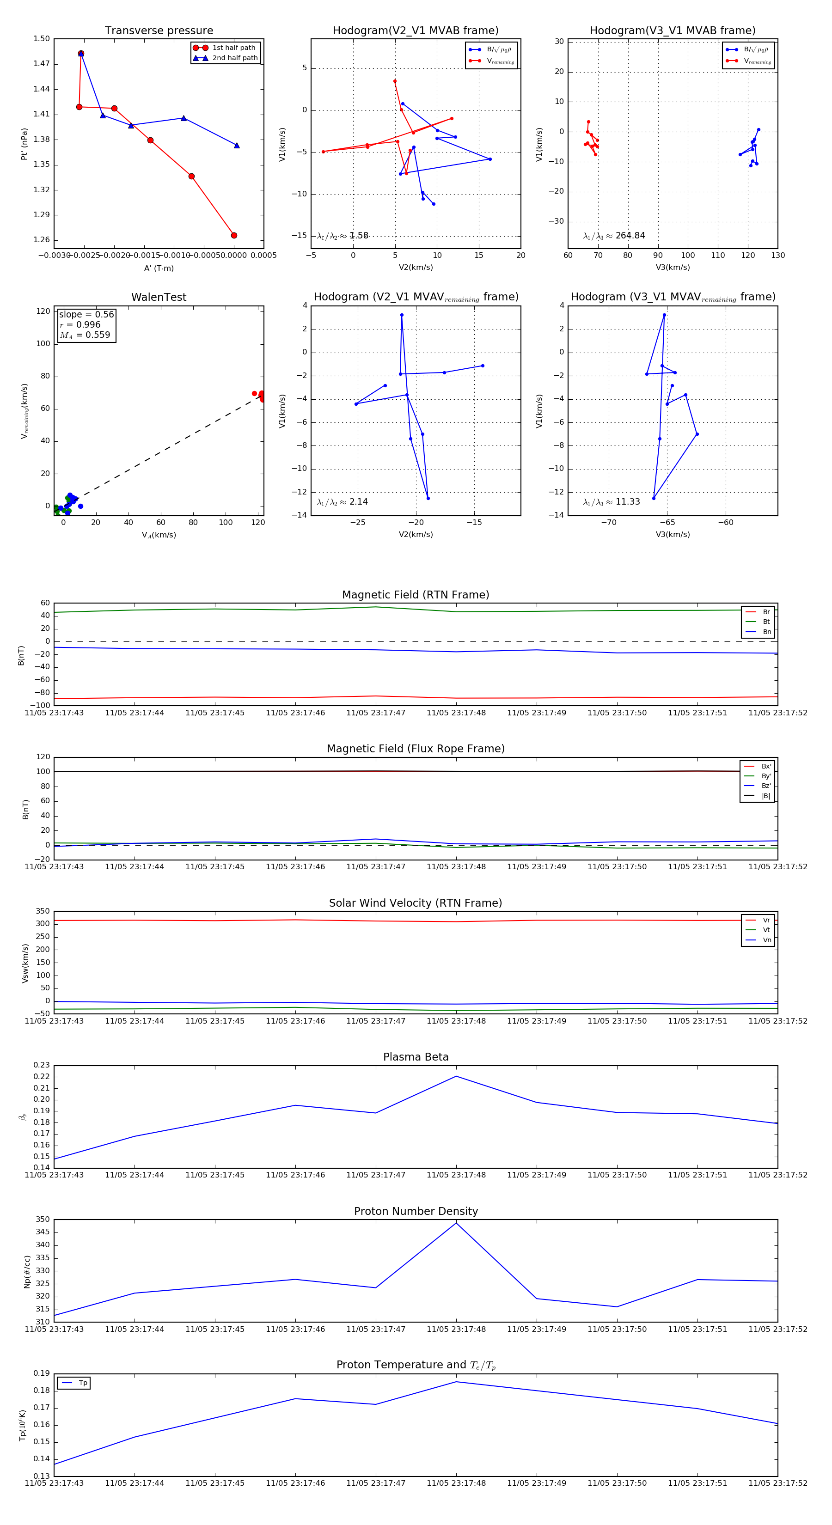Select the 'Vt' legend entry
The width and height of the screenshot is (832, 1525).
tap(758, 930)
